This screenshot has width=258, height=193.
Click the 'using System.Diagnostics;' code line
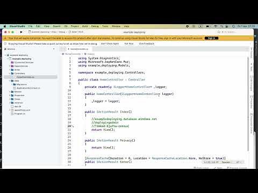pyautogui.click(x=99, y=58)
